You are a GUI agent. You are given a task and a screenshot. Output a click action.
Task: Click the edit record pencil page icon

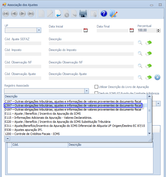coord(50,14)
